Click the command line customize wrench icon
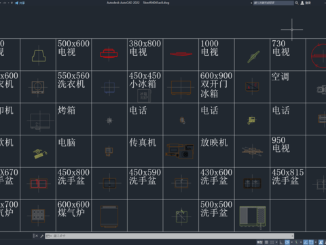The image size is (326, 245). click(42, 236)
